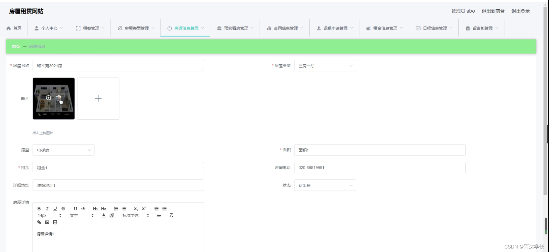This screenshot has width=549, height=252.
Task: Apply superscript formatting
Action: (144, 209)
